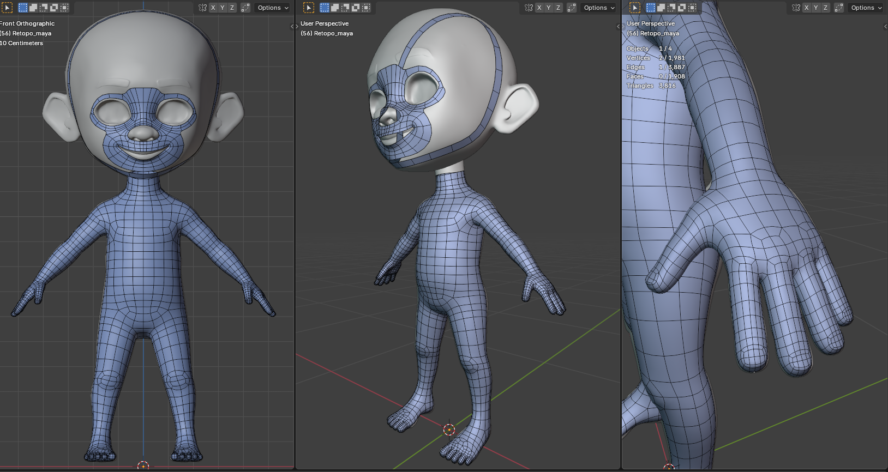888x472 pixels.
Task: Toggle Z axis mirror in right viewport
Action: point(825,8)
